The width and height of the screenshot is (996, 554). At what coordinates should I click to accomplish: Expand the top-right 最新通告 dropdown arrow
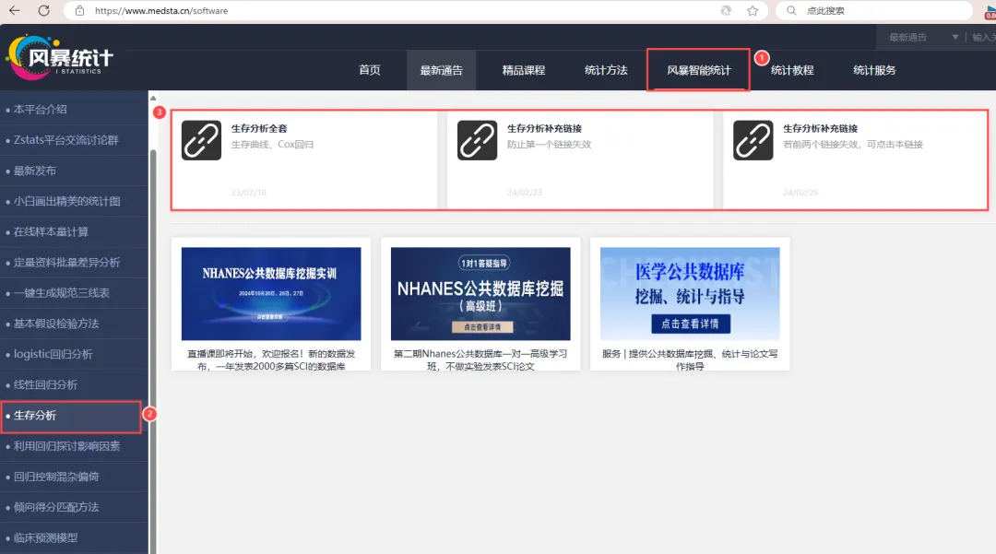coord(954,38)
